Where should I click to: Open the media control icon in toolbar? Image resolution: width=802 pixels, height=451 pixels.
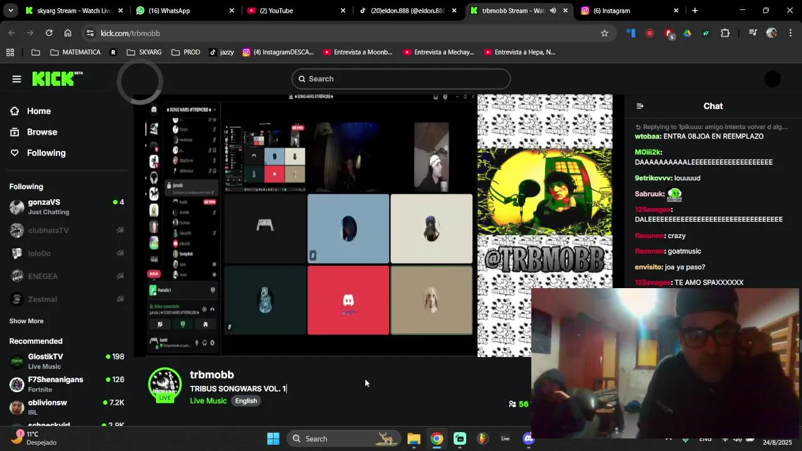(x=753, y=33)
